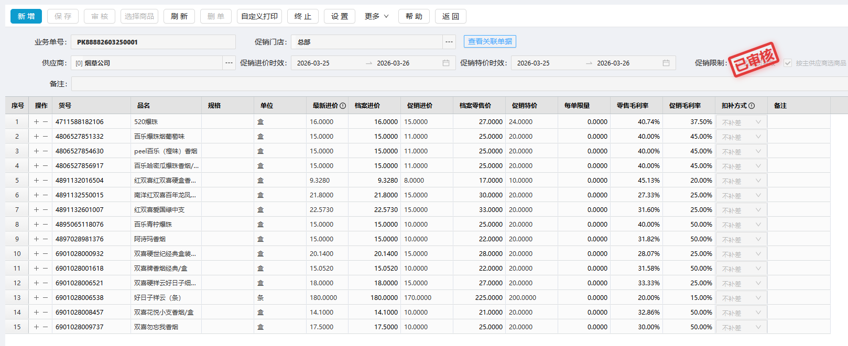Screen dimensions: 848x346
Task: Open calendar icon for 促销特价时效 date range
Action: (x=666, y=63)
